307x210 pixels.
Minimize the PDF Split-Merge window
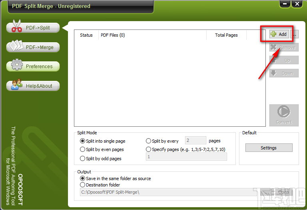click(x=285, y=4)
